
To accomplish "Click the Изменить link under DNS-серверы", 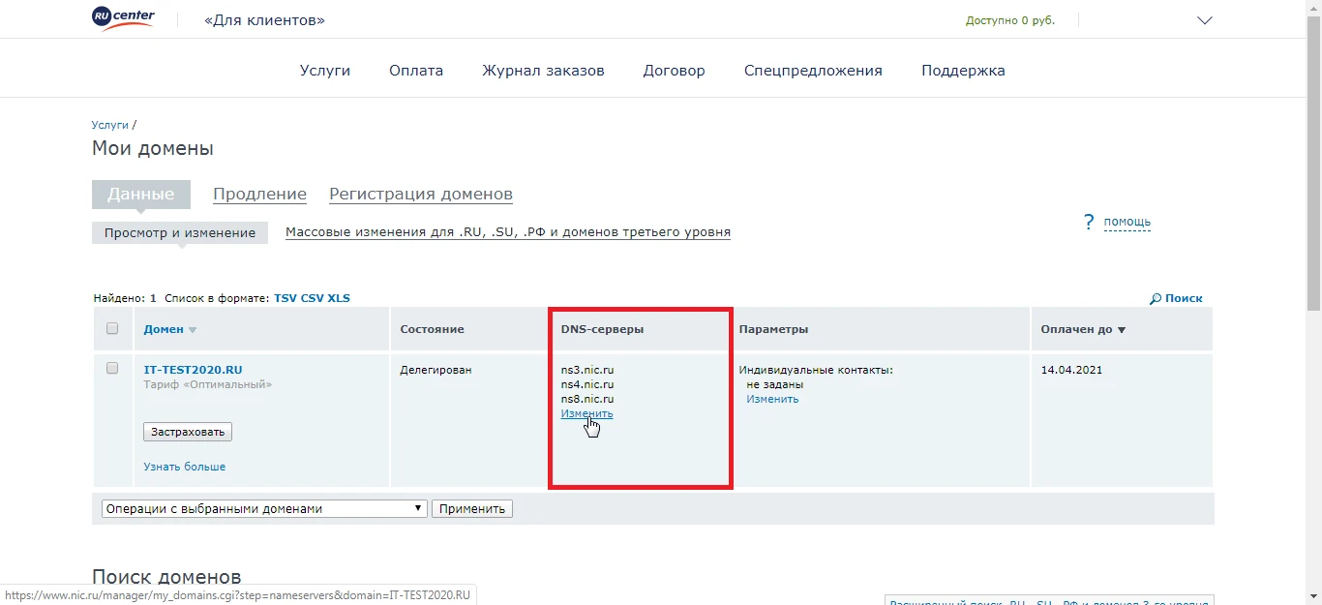I will coord(586,413).
